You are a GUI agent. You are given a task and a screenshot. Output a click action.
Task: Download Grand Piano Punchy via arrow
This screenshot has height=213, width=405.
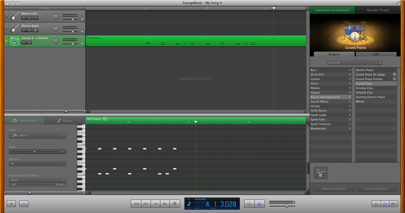(x=394, y=79)
